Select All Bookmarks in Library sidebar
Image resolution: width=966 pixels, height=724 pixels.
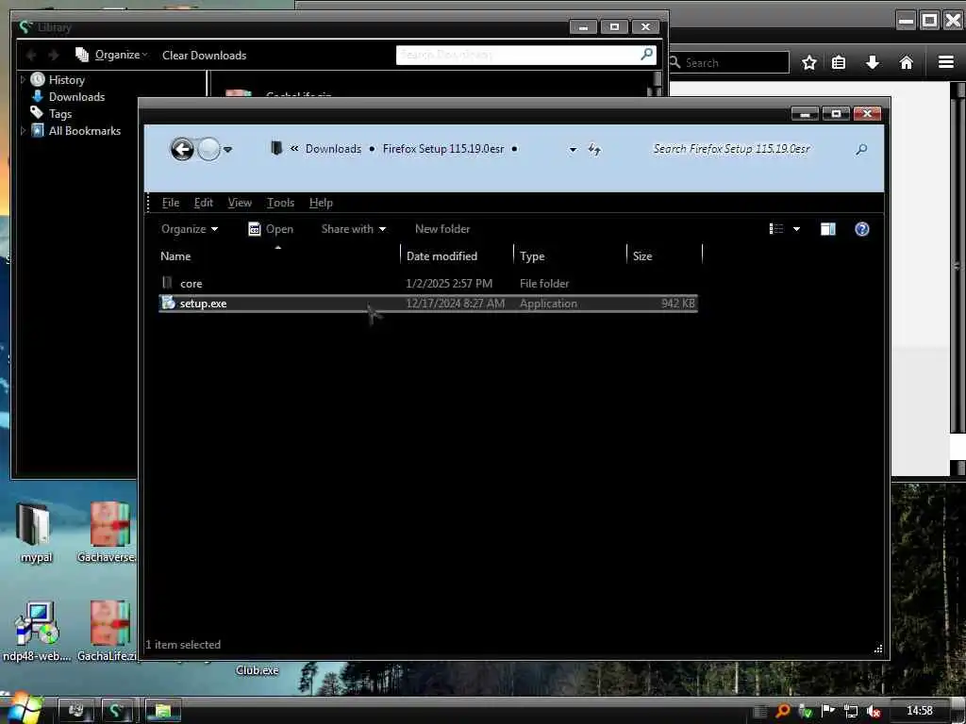84,130
